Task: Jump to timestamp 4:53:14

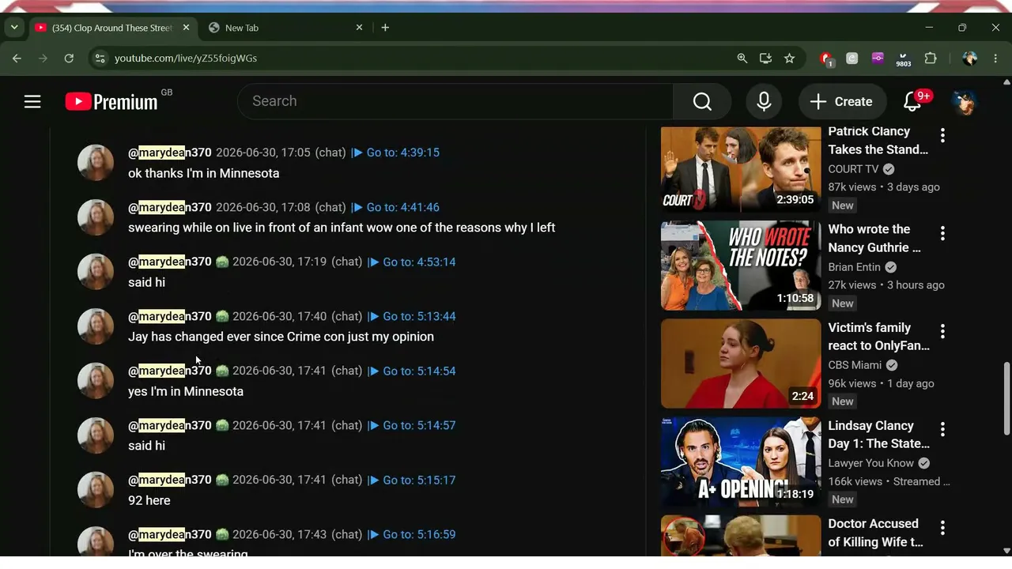Action: click(x=412, y=262)
